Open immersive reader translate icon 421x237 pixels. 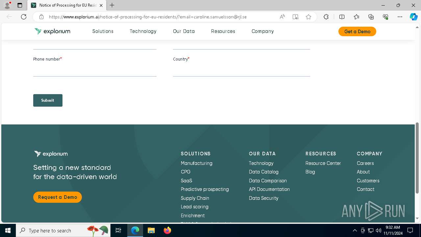coord(295,17)
